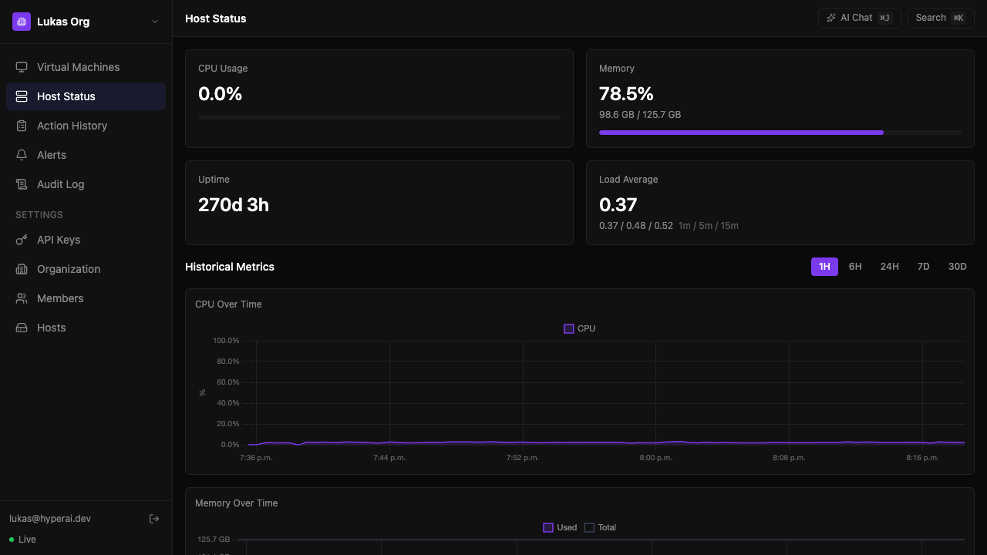The width and height of the screenshot is (987, 555).
Task: Click the API Keys key icon
Action: [22, 240]
